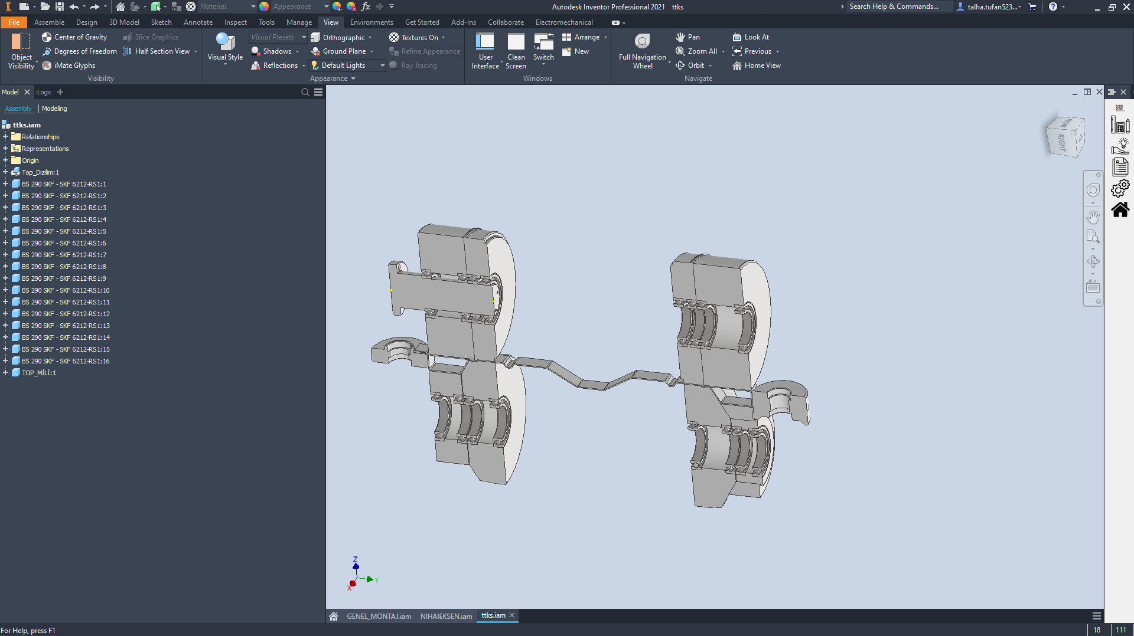Click Half Section View in the ribbon

point(156,51)
